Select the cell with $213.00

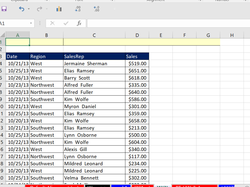[x=137, y=128]
